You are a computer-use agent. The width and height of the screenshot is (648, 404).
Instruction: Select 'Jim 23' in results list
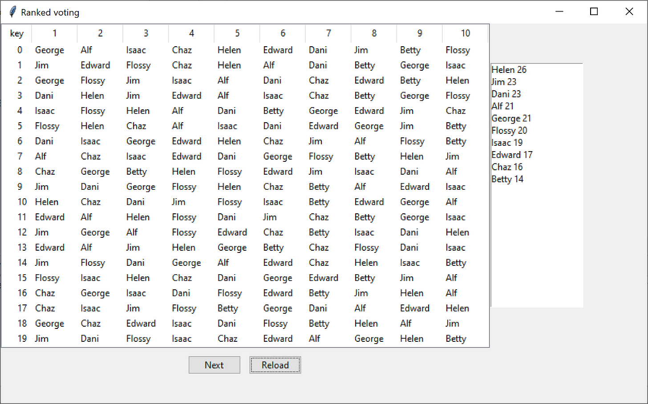point(504,82)
